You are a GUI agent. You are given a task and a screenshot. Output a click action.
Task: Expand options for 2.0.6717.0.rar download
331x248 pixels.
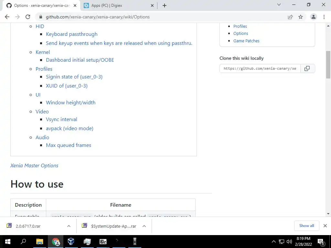click(x=69, y=226)
